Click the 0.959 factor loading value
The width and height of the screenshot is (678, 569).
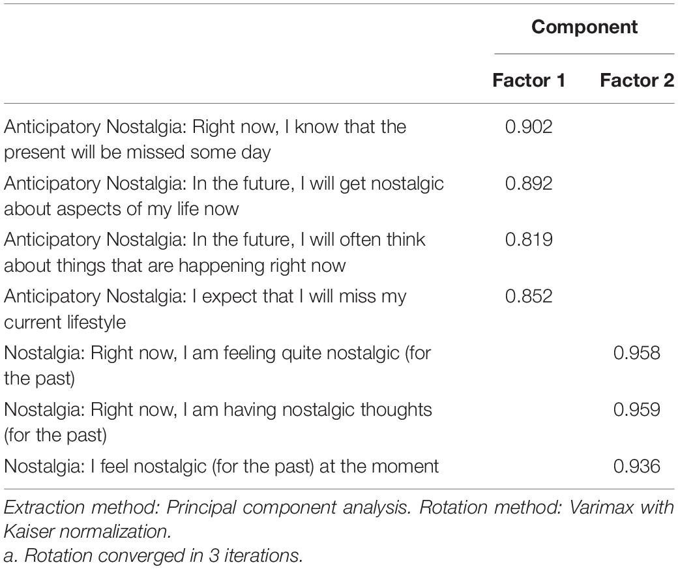tap(637, 409)
